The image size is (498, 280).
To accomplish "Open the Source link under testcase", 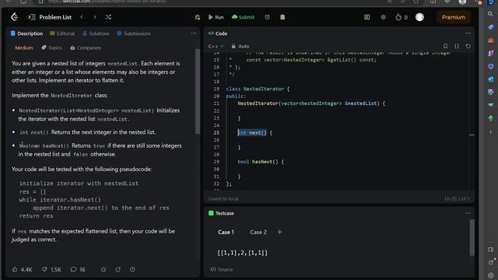I will coord(222,269).
